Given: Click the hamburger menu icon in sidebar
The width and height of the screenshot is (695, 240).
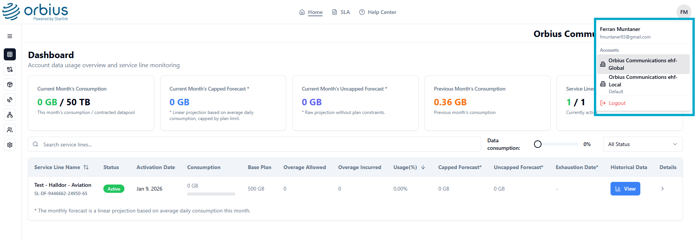Looking at the screenshot, I should (10, 36).
